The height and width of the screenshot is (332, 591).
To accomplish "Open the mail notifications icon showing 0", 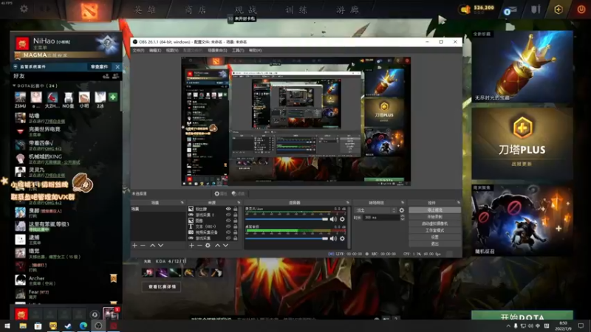I will tap(510, 10).
